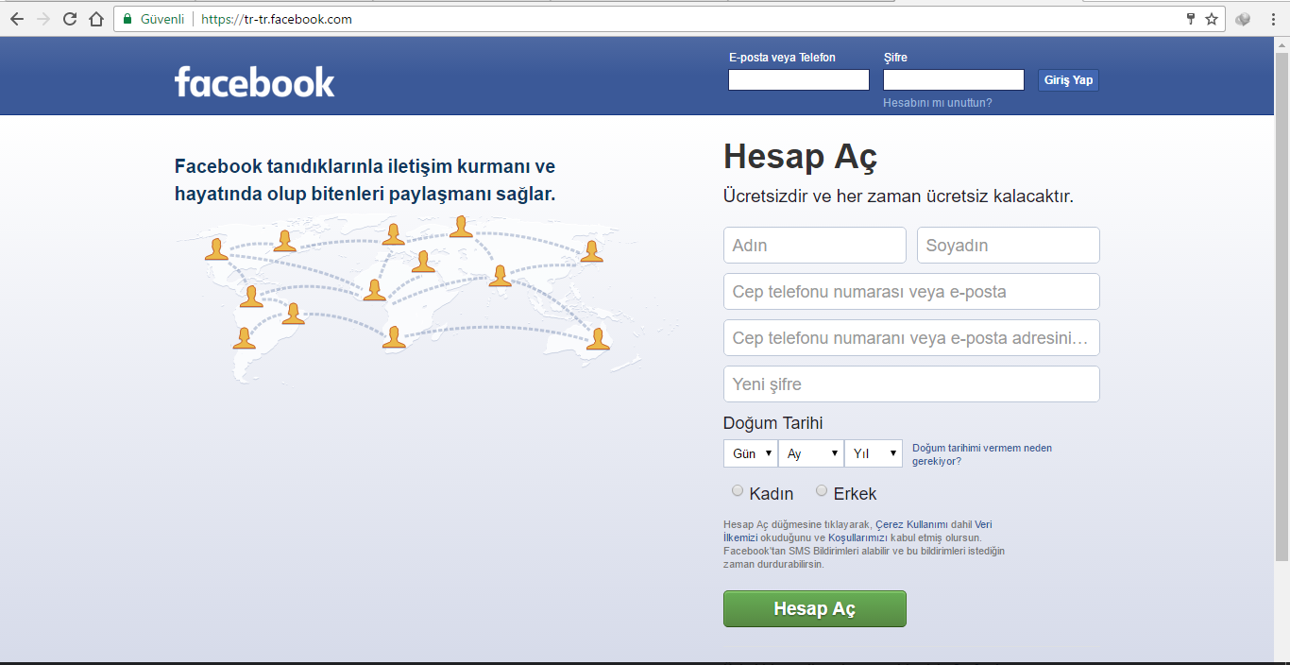Click inside the Adın input field

(x=814, y=245)
